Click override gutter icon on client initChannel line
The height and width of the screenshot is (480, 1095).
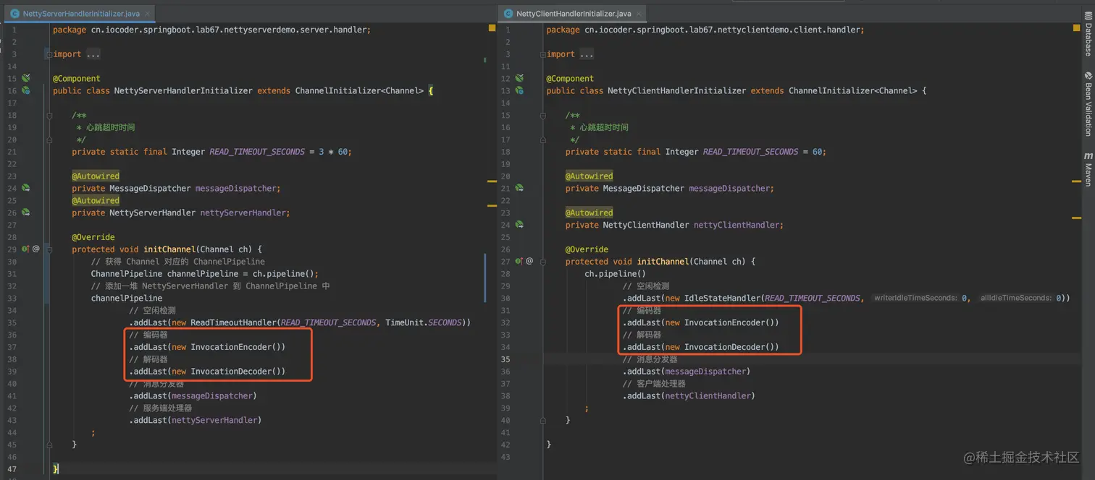point(519,261)
